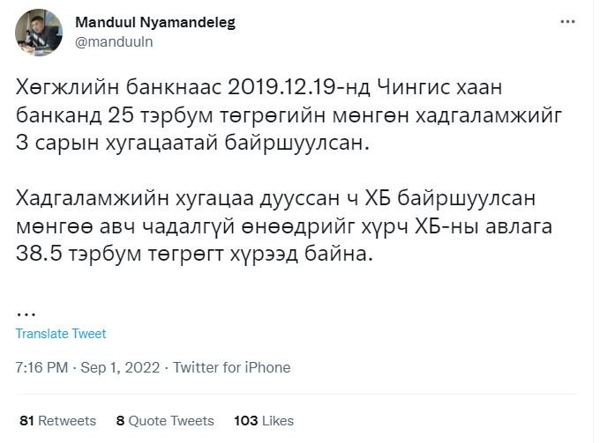This screenshot has width=615, height=443.
Task: Show the 103 Likes list
Action: point(263,421)
